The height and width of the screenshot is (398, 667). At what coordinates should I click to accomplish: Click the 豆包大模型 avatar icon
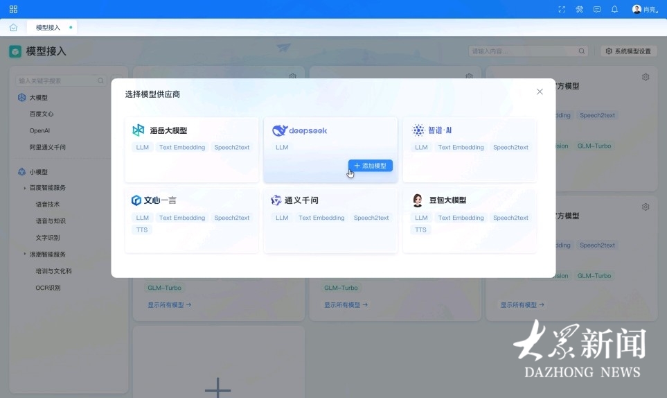[x=418, y=200]
